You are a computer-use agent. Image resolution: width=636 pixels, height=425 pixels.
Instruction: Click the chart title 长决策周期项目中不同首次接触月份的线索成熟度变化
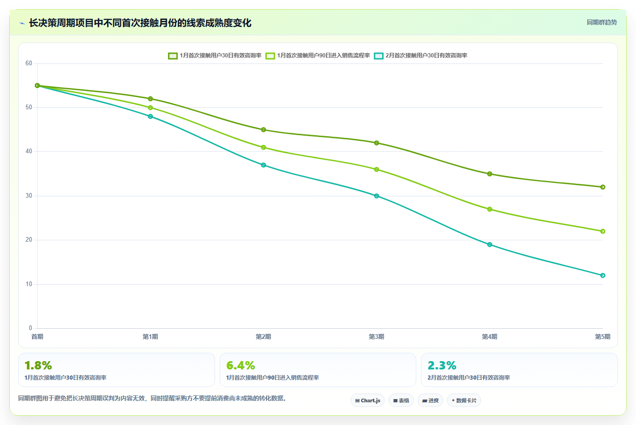tap(140, 23)
